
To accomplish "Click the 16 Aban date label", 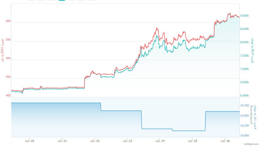I will click(225, 141).
